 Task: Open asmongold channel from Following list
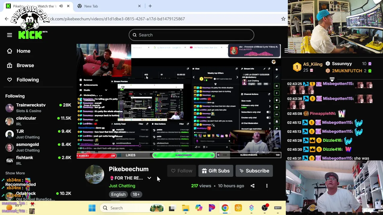38,147
